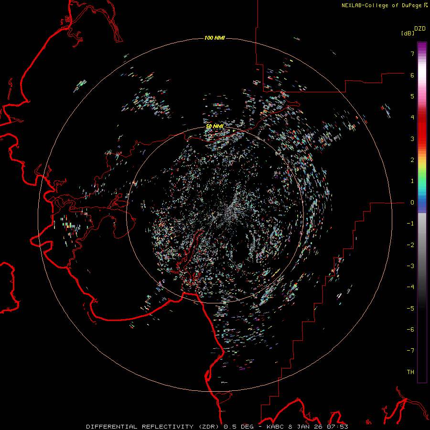Click the DIFFERENTIAL REFLECTIVITY (ZDR) caption text

pos(153,427)
